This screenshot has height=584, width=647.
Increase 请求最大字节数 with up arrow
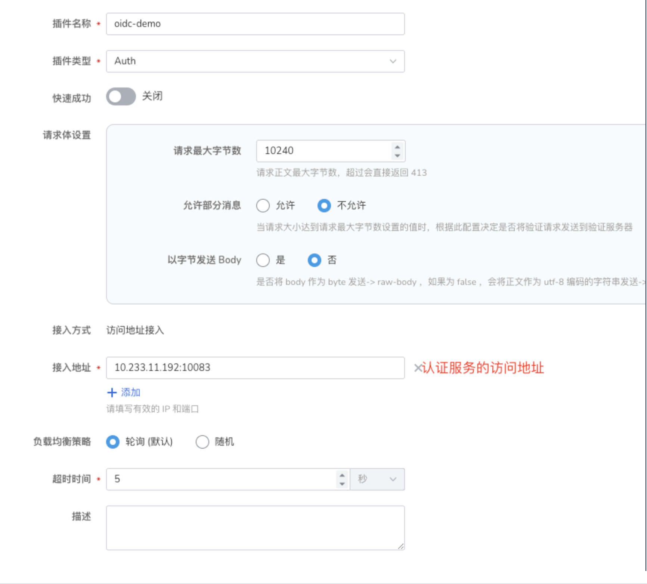click(397, 147)
